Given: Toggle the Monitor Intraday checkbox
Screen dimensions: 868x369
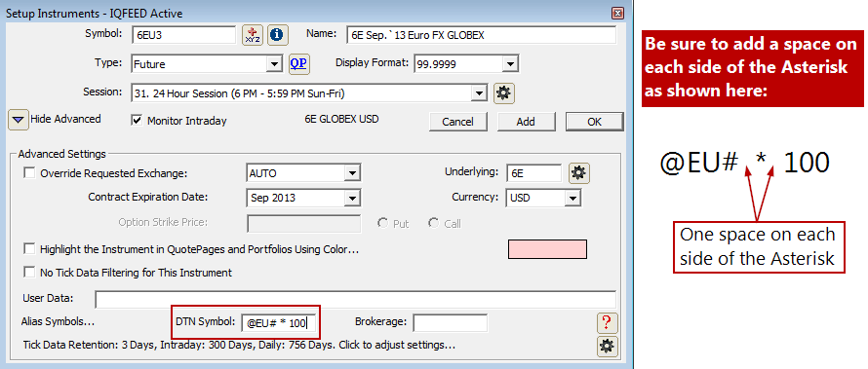Looking at the screenshot, I should click(x=137, y=120).
